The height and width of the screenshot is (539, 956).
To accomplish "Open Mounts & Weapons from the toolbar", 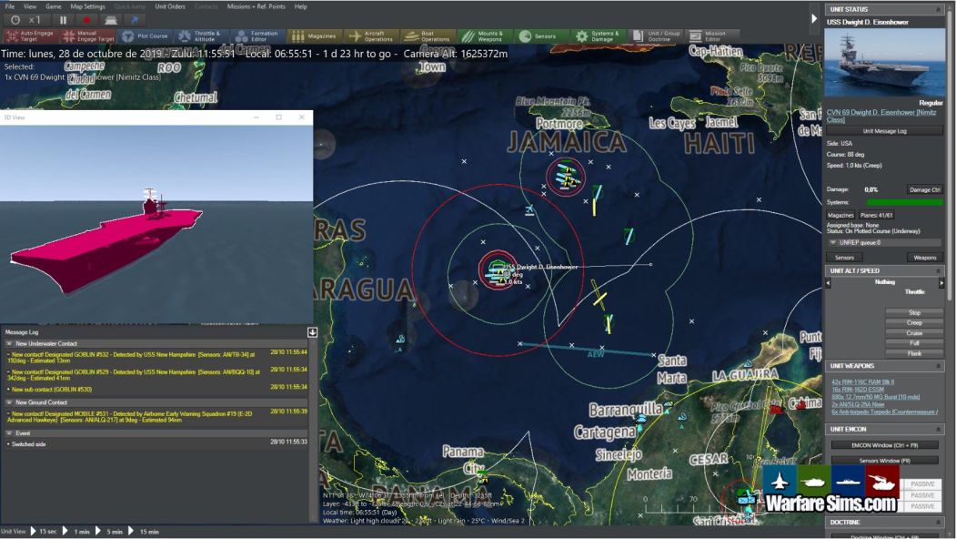I will [x=482, y=36].
